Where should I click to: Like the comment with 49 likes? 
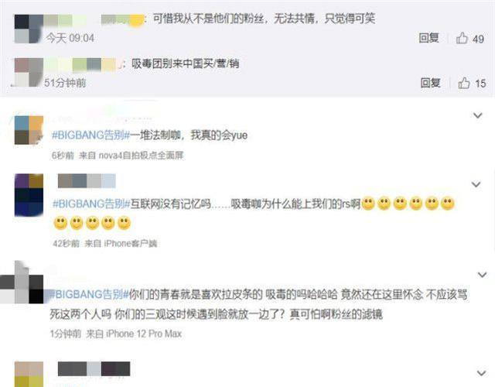(463, 38)
